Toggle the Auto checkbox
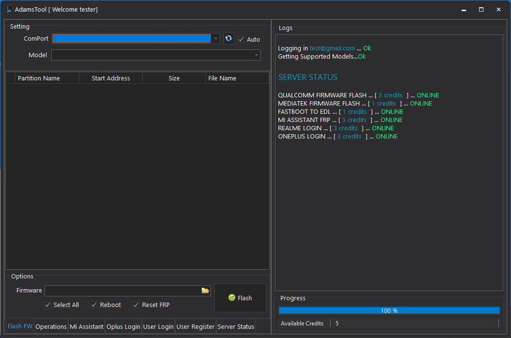The image size is (511, 338). pyautogui.click(x=241, y=40)
